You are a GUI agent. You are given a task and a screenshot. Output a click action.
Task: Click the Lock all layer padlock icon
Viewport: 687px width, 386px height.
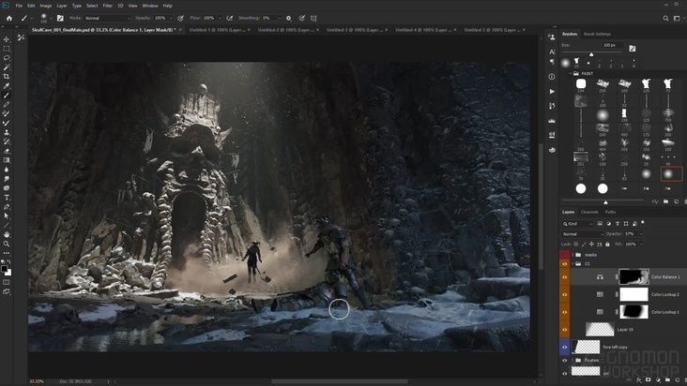607,245
